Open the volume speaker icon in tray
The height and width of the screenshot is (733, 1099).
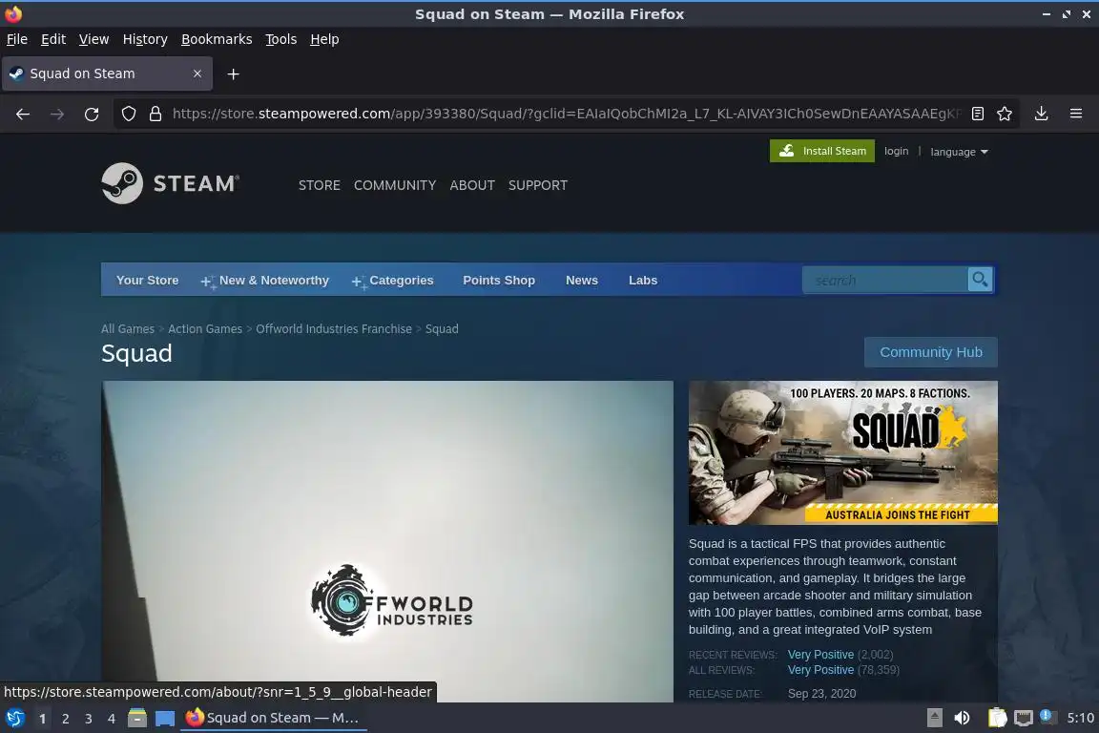point(963,718)
